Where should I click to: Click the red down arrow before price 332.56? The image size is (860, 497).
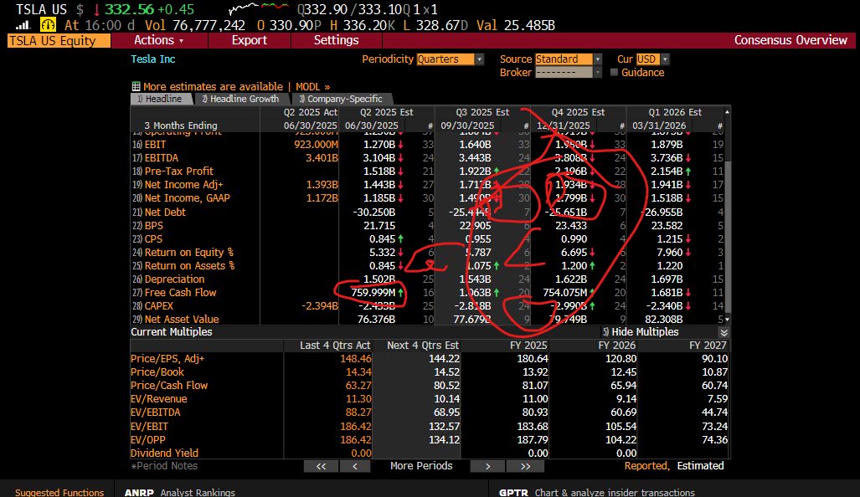pyautogui.click(x=97, y=9)
